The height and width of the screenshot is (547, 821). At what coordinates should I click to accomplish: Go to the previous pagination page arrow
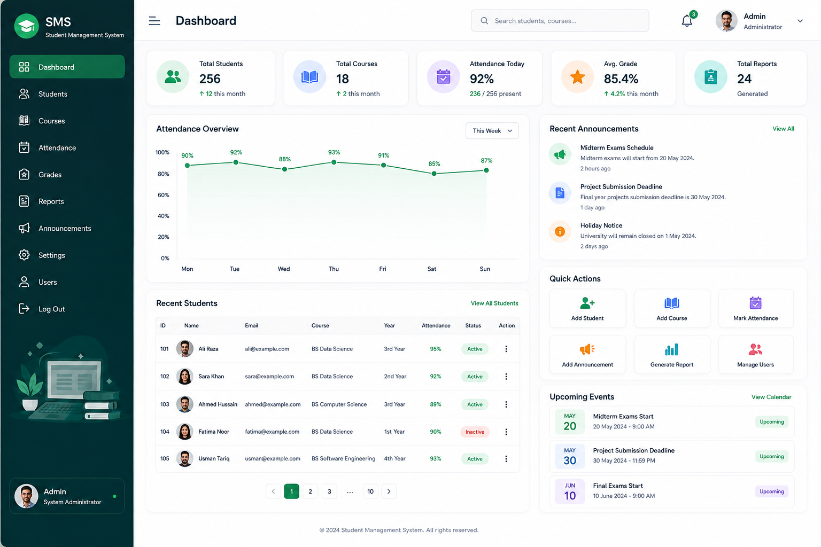pyautogui.click(x=273, y=491)
